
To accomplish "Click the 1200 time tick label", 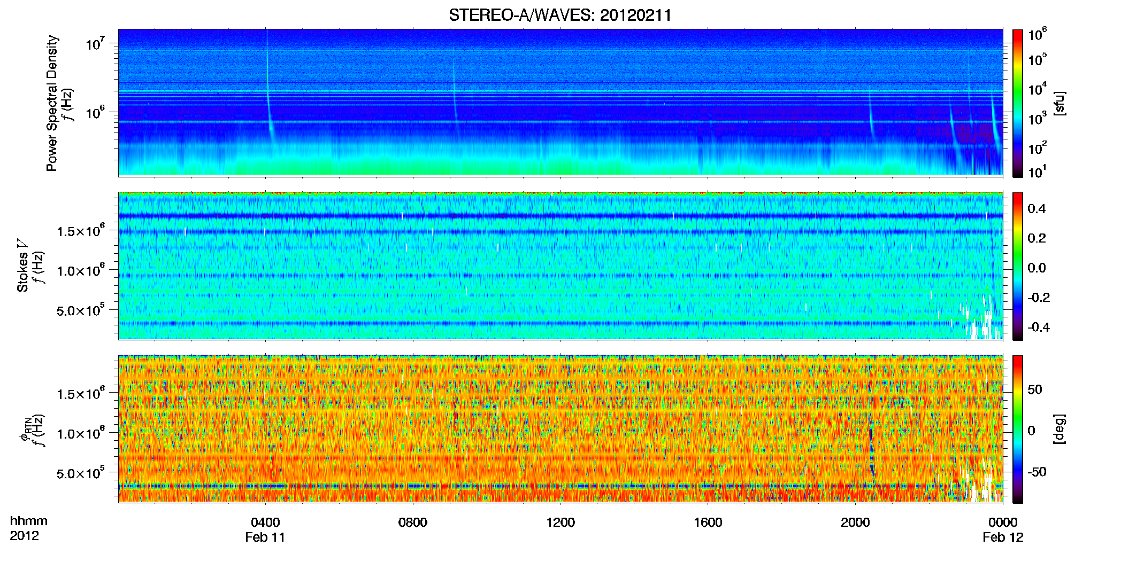I will 560,522.
